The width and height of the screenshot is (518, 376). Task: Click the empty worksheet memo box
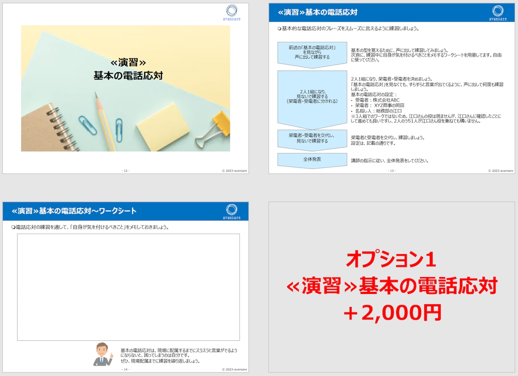(x=128, y=287)
